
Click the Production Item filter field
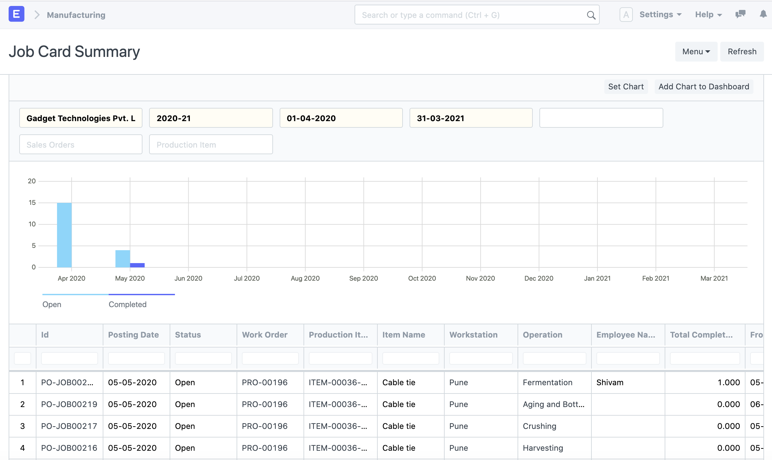[x=211, y=145]
